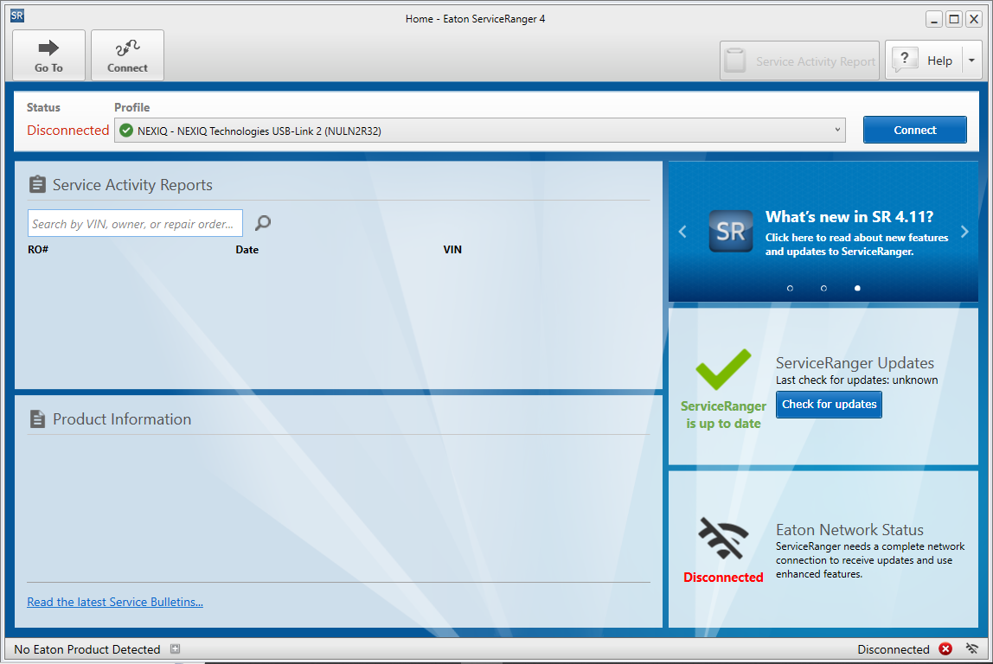
Task: Click the search magnifier icon
Action: click(263, 223)
